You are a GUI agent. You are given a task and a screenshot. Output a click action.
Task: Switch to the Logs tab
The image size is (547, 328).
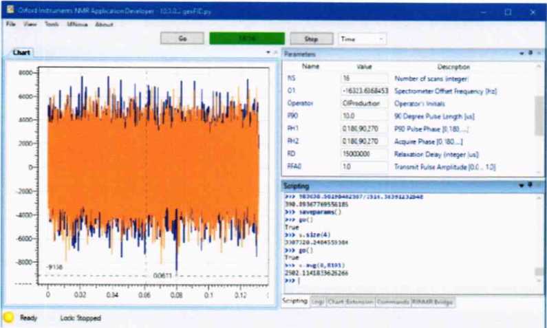317,302
